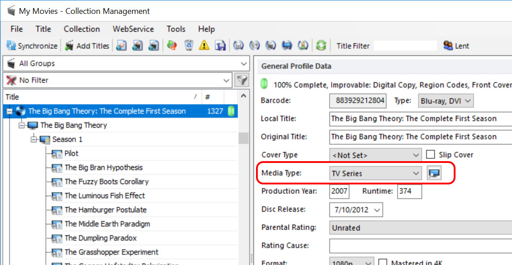Click the monitor icon beside The Big Bang Theory

coord(33,125)
